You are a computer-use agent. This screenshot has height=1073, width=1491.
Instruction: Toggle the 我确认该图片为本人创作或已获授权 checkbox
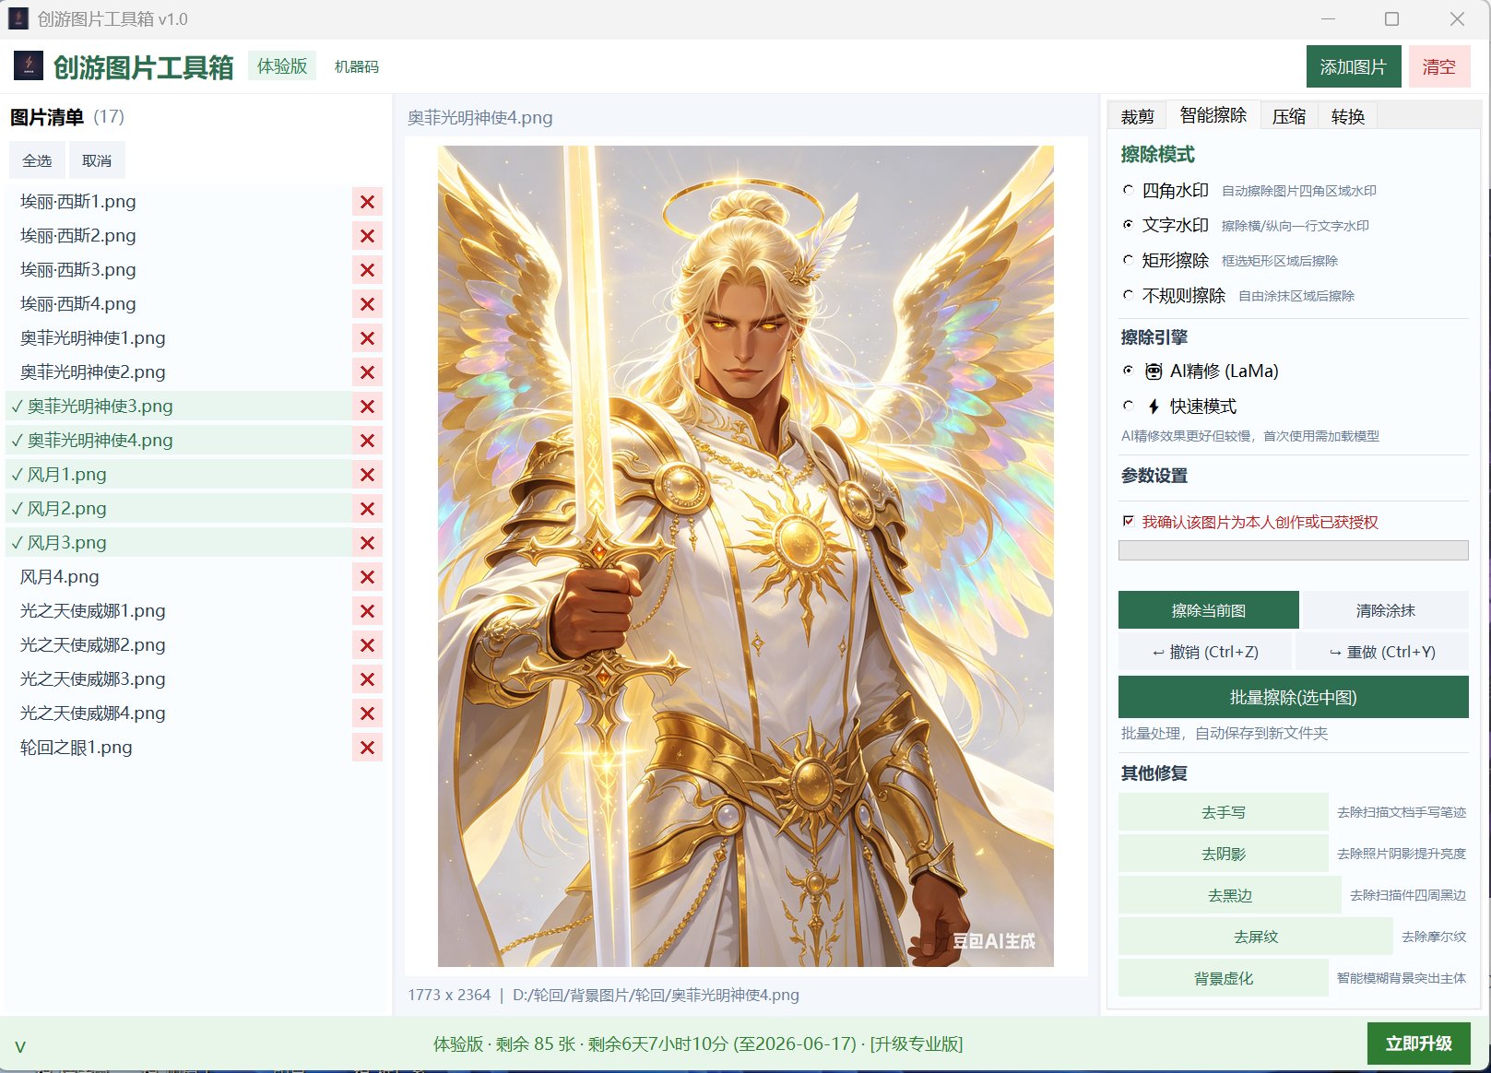click(1128, 522)
